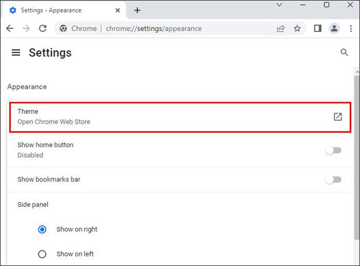Bookmark this page with star icon

point(297,28)
